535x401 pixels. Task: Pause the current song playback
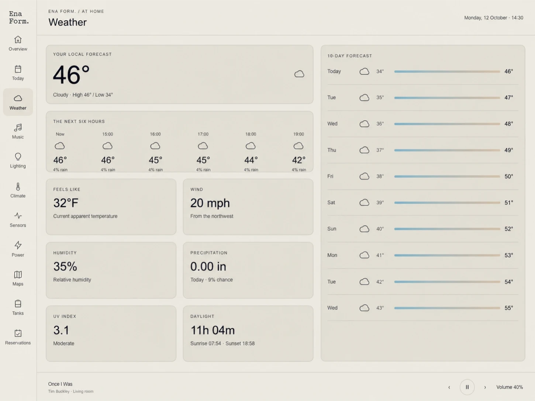click(467, 387)
